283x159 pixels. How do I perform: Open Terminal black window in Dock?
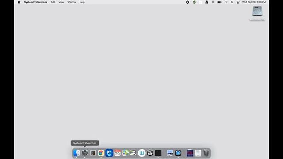[158, 153]
